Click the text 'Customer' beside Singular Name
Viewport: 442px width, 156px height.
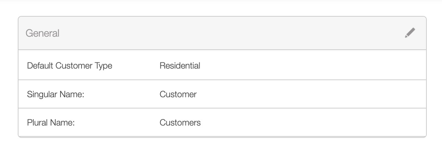tap(178, 94)
